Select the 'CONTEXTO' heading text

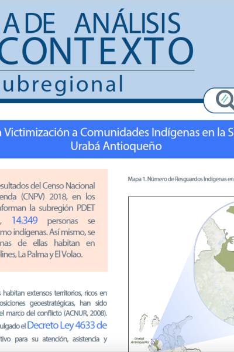coord(97,51)
